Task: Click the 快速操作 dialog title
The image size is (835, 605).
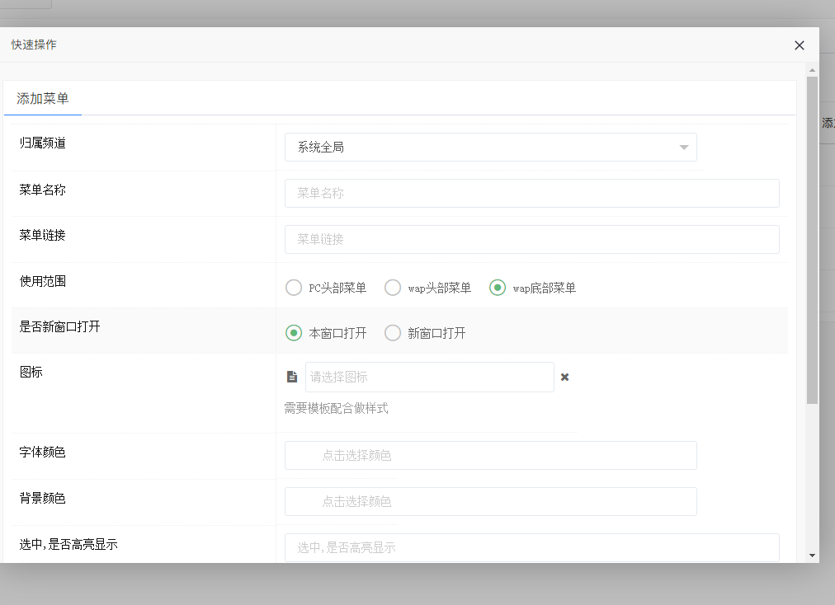Action: point(34,45)
